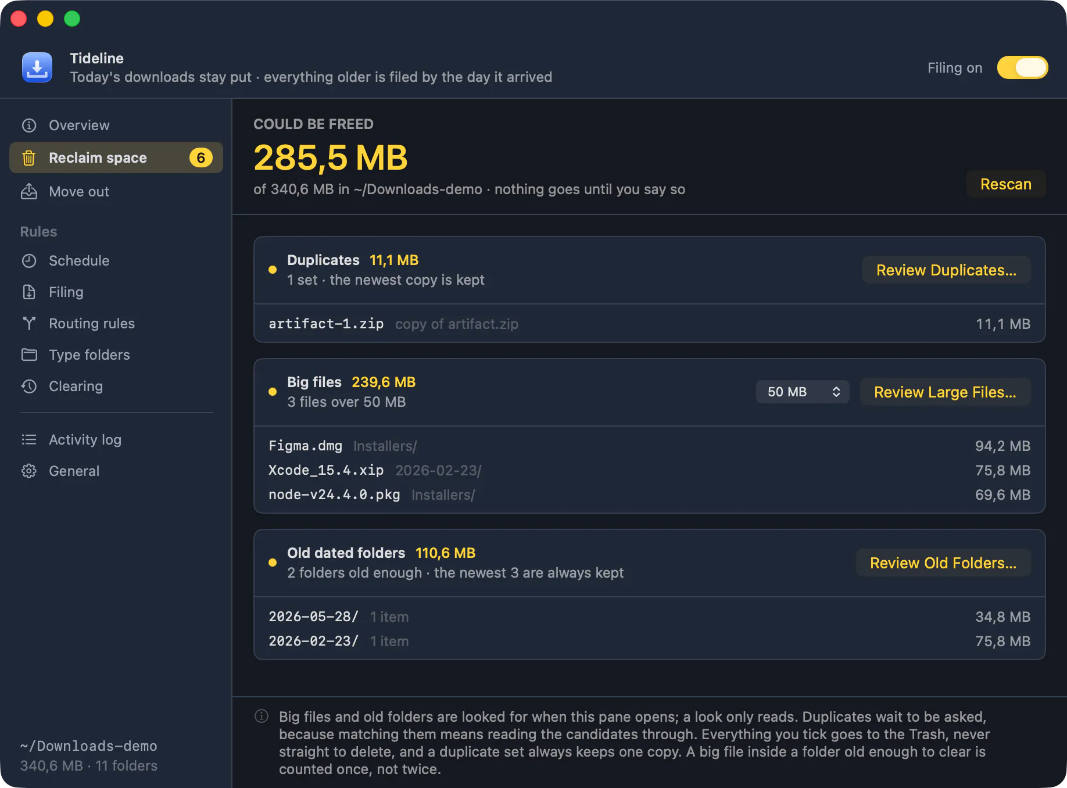Click the Tideline download app icon

[37, 67]
